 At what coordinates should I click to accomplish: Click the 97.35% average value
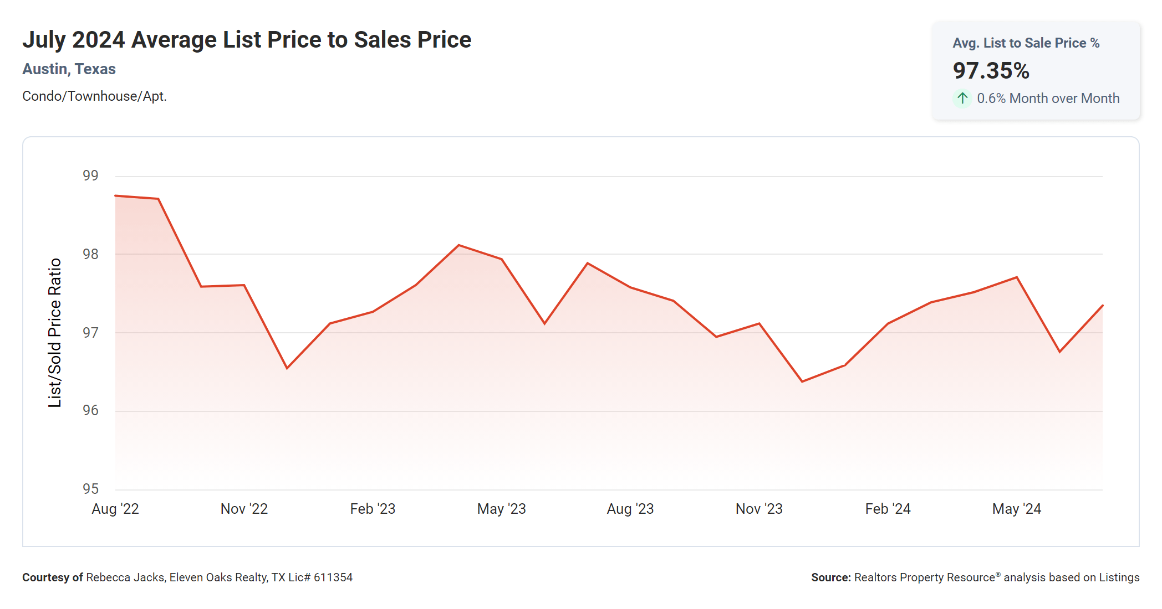[x=991, y=71]
